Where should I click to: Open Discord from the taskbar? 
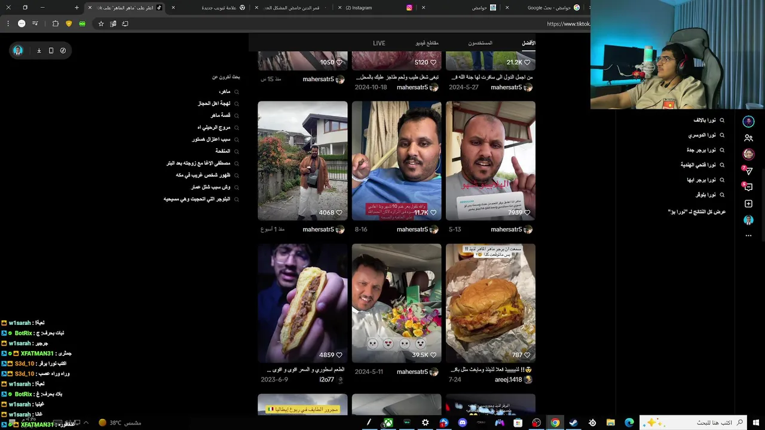[x=463, y=423]
